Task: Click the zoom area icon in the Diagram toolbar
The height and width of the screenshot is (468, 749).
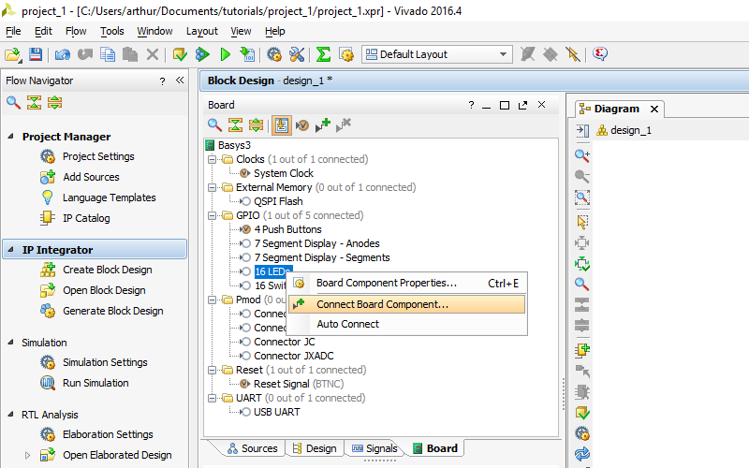Action: [x=581, y=197]
